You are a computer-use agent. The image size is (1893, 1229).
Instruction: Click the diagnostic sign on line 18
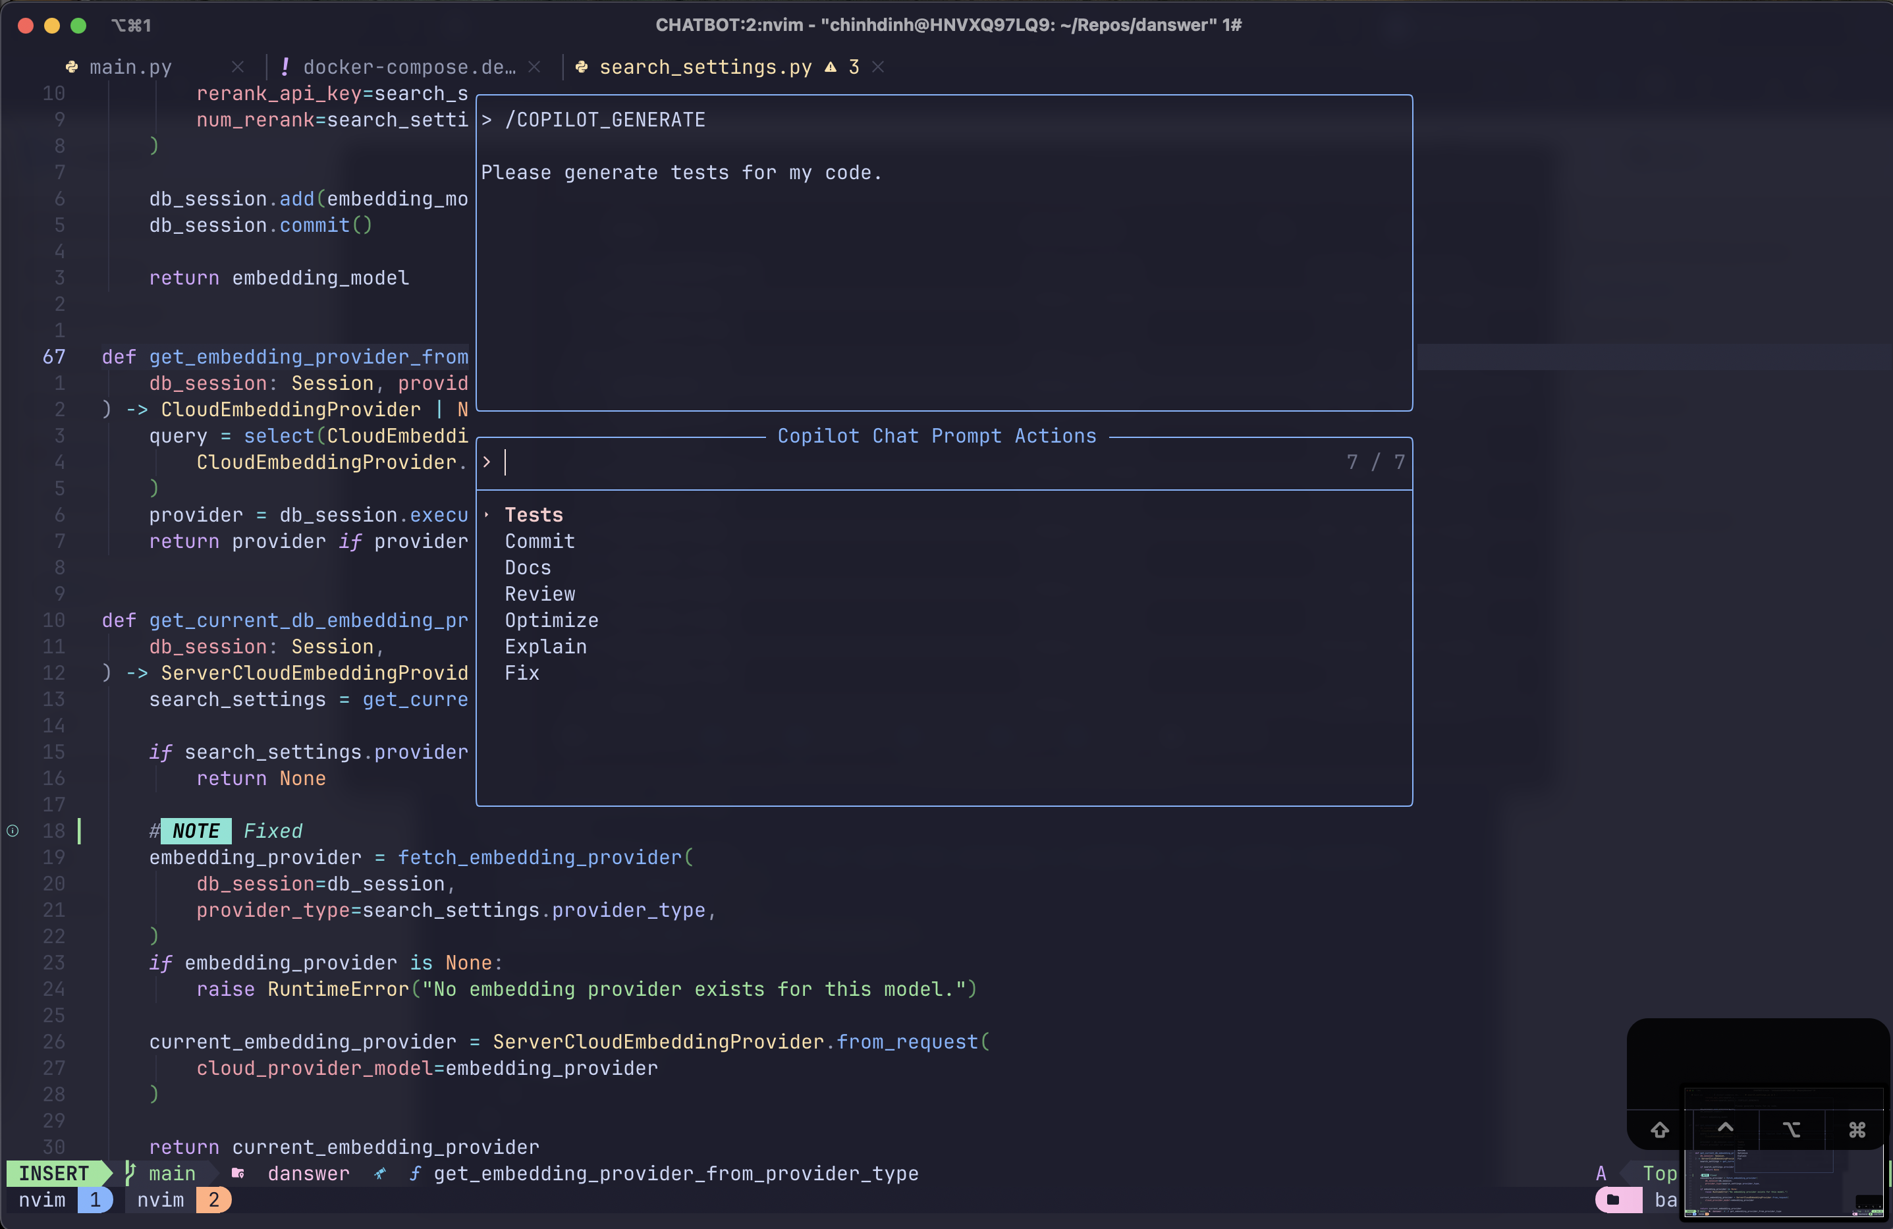(x=13, y=831)
